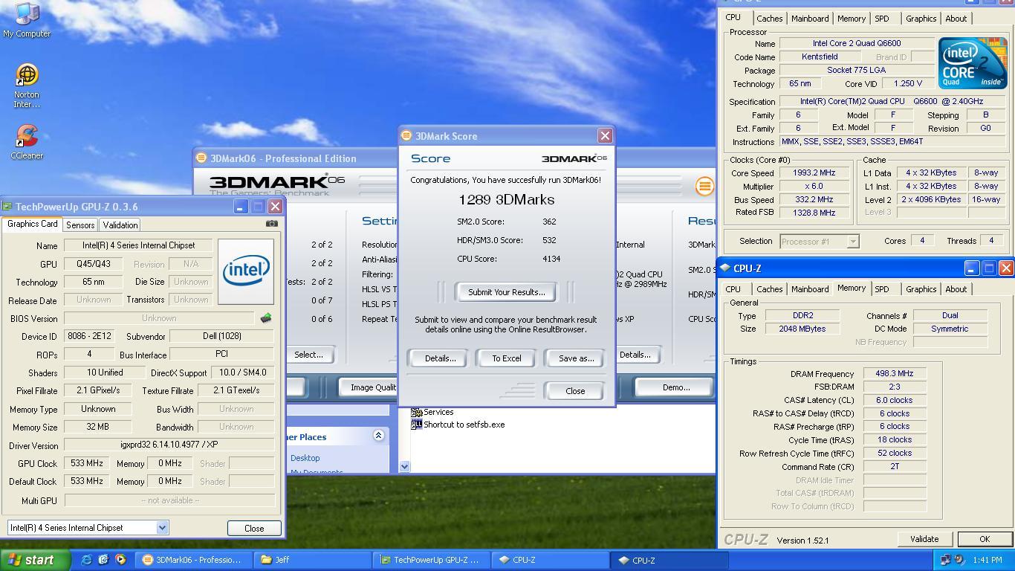The height and width of the screenshot is (571, 1015).
Task: Open Graphics tab in CPU-Z Memory window
Action: tap(921, 289)
